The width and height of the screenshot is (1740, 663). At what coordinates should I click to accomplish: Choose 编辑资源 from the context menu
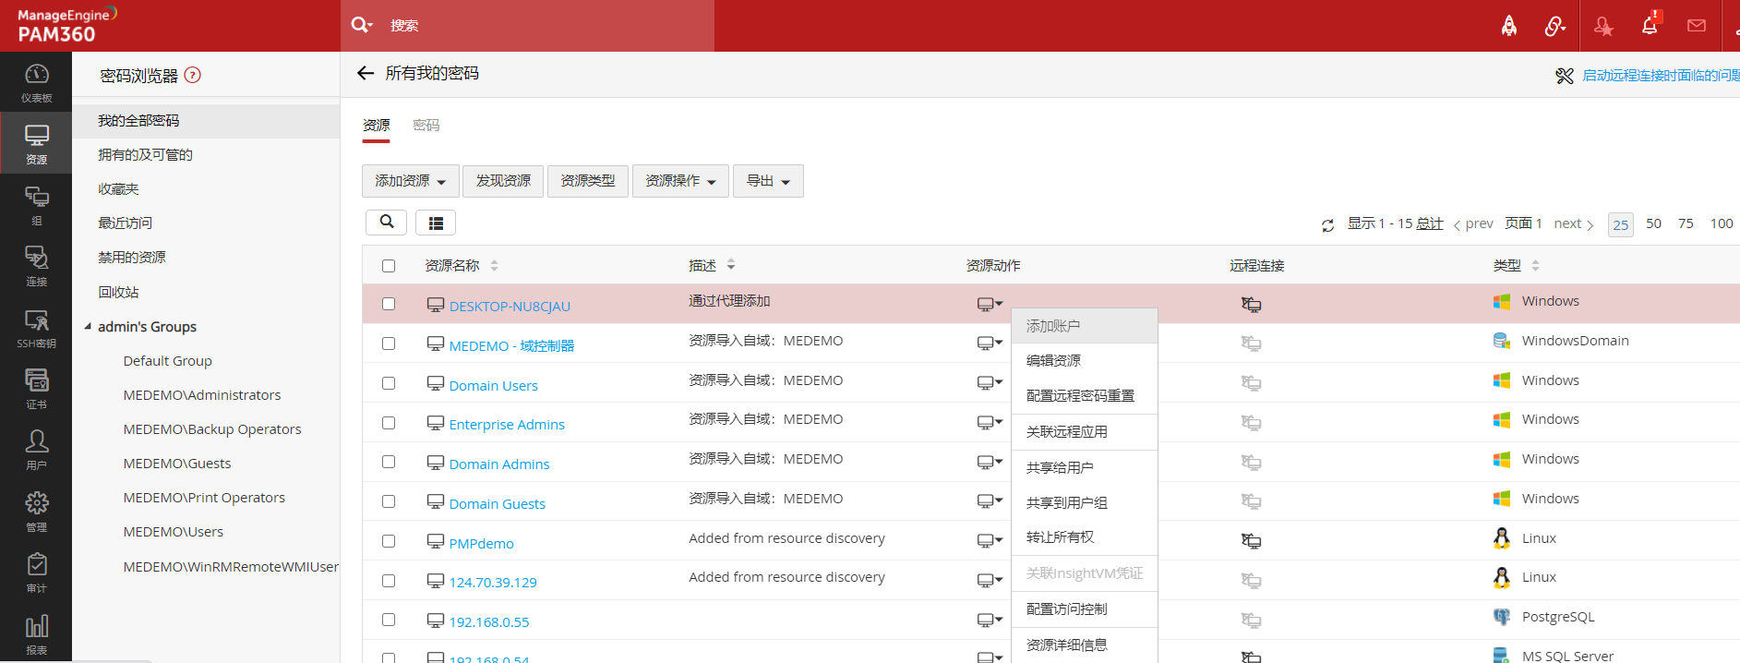[x=1053, y=360]
